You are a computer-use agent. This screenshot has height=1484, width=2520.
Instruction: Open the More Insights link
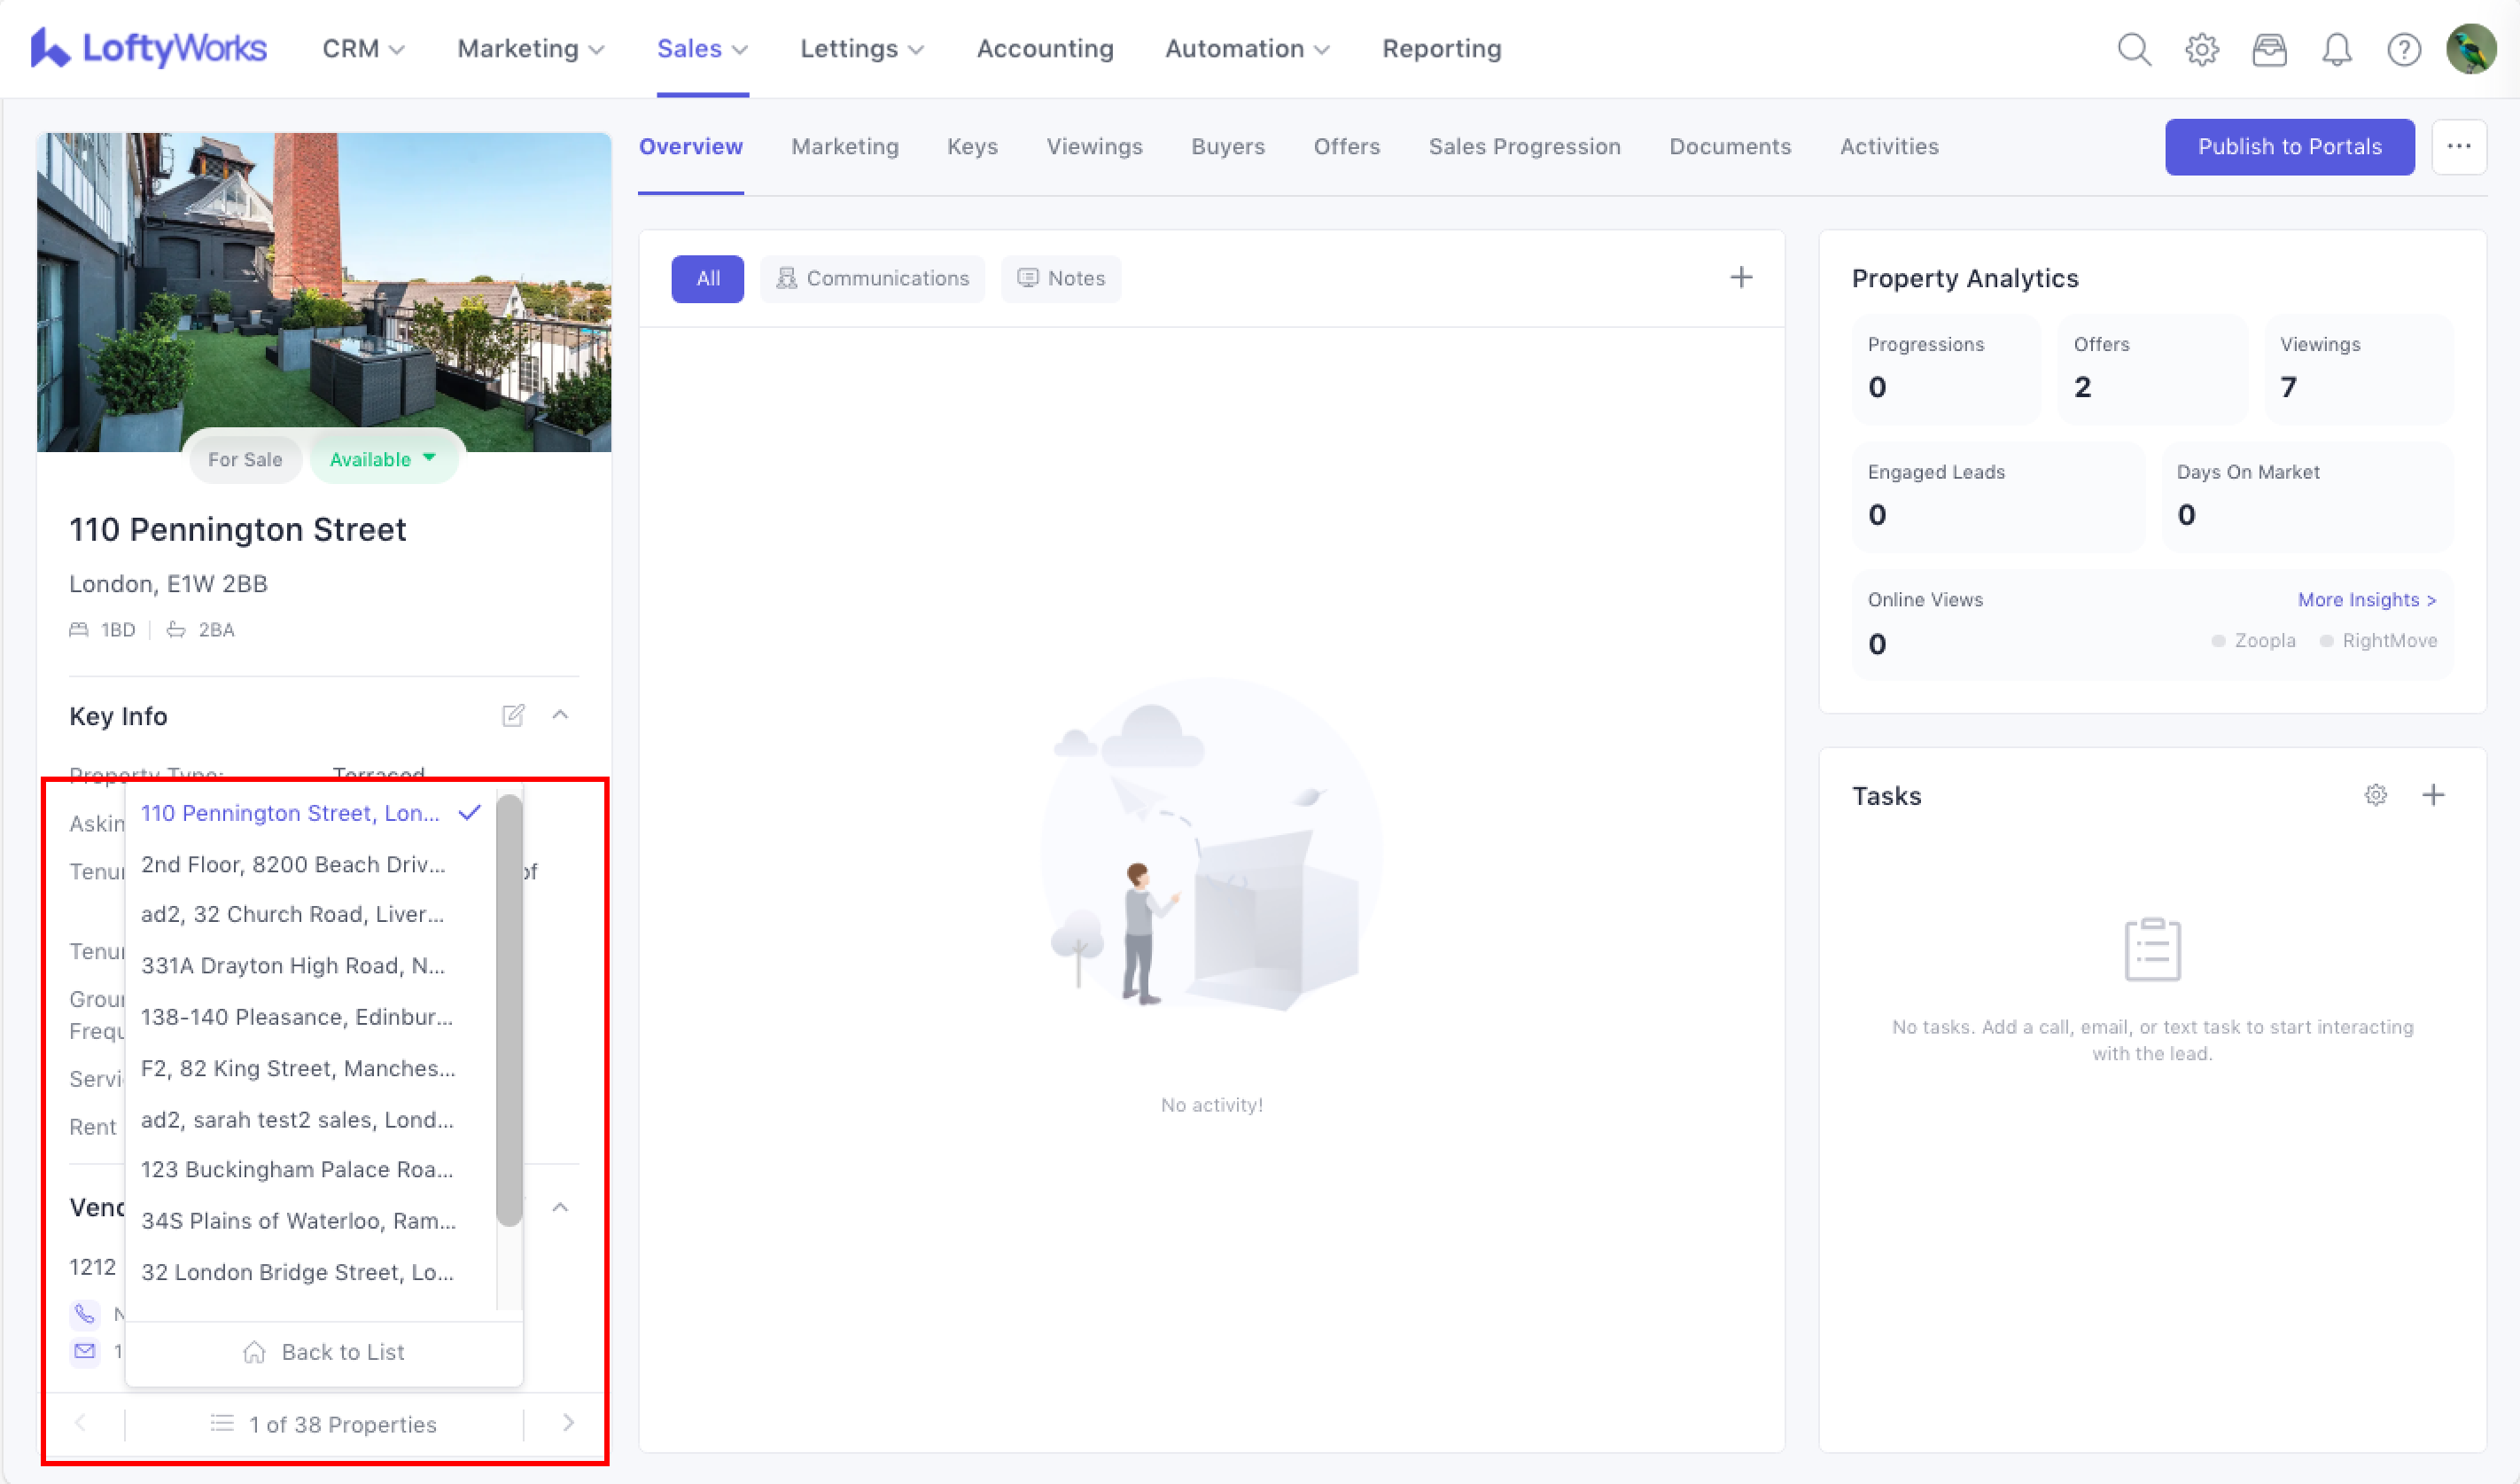(2366, 599)
